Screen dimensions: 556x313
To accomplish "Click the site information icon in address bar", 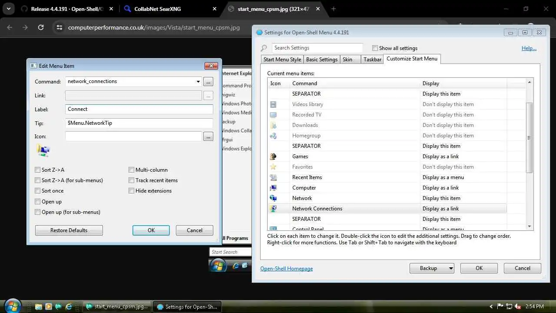I will pyautogui.click(x=60, y=27).
